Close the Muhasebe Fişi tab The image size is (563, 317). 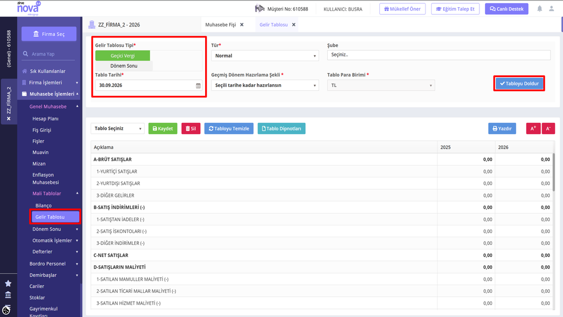point(242,25)
